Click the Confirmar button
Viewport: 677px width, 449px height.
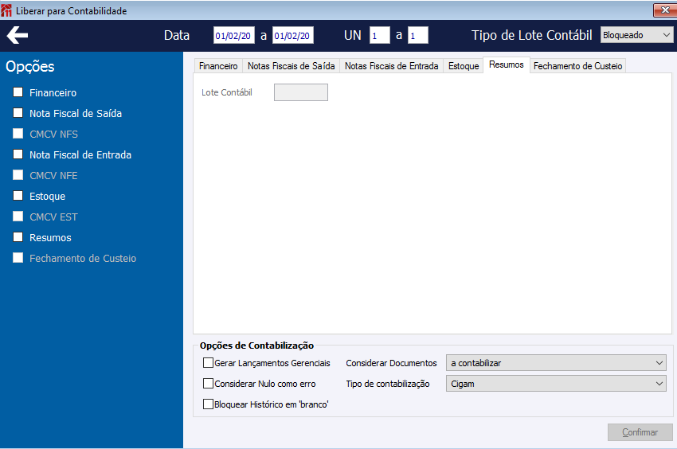pos(640,432)
